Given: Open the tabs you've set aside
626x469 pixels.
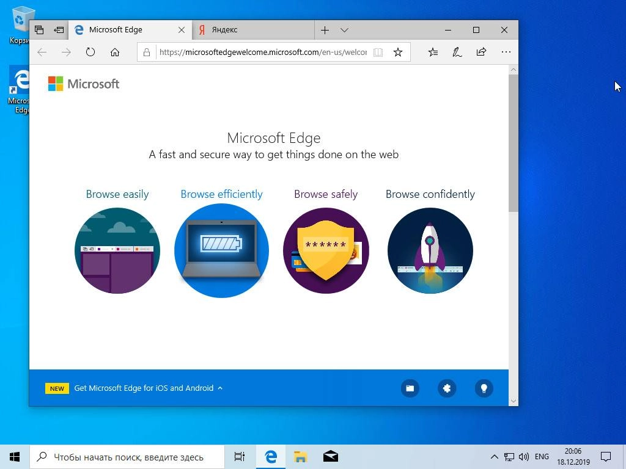Looking at the screenshot, I should tap(39, 30).
